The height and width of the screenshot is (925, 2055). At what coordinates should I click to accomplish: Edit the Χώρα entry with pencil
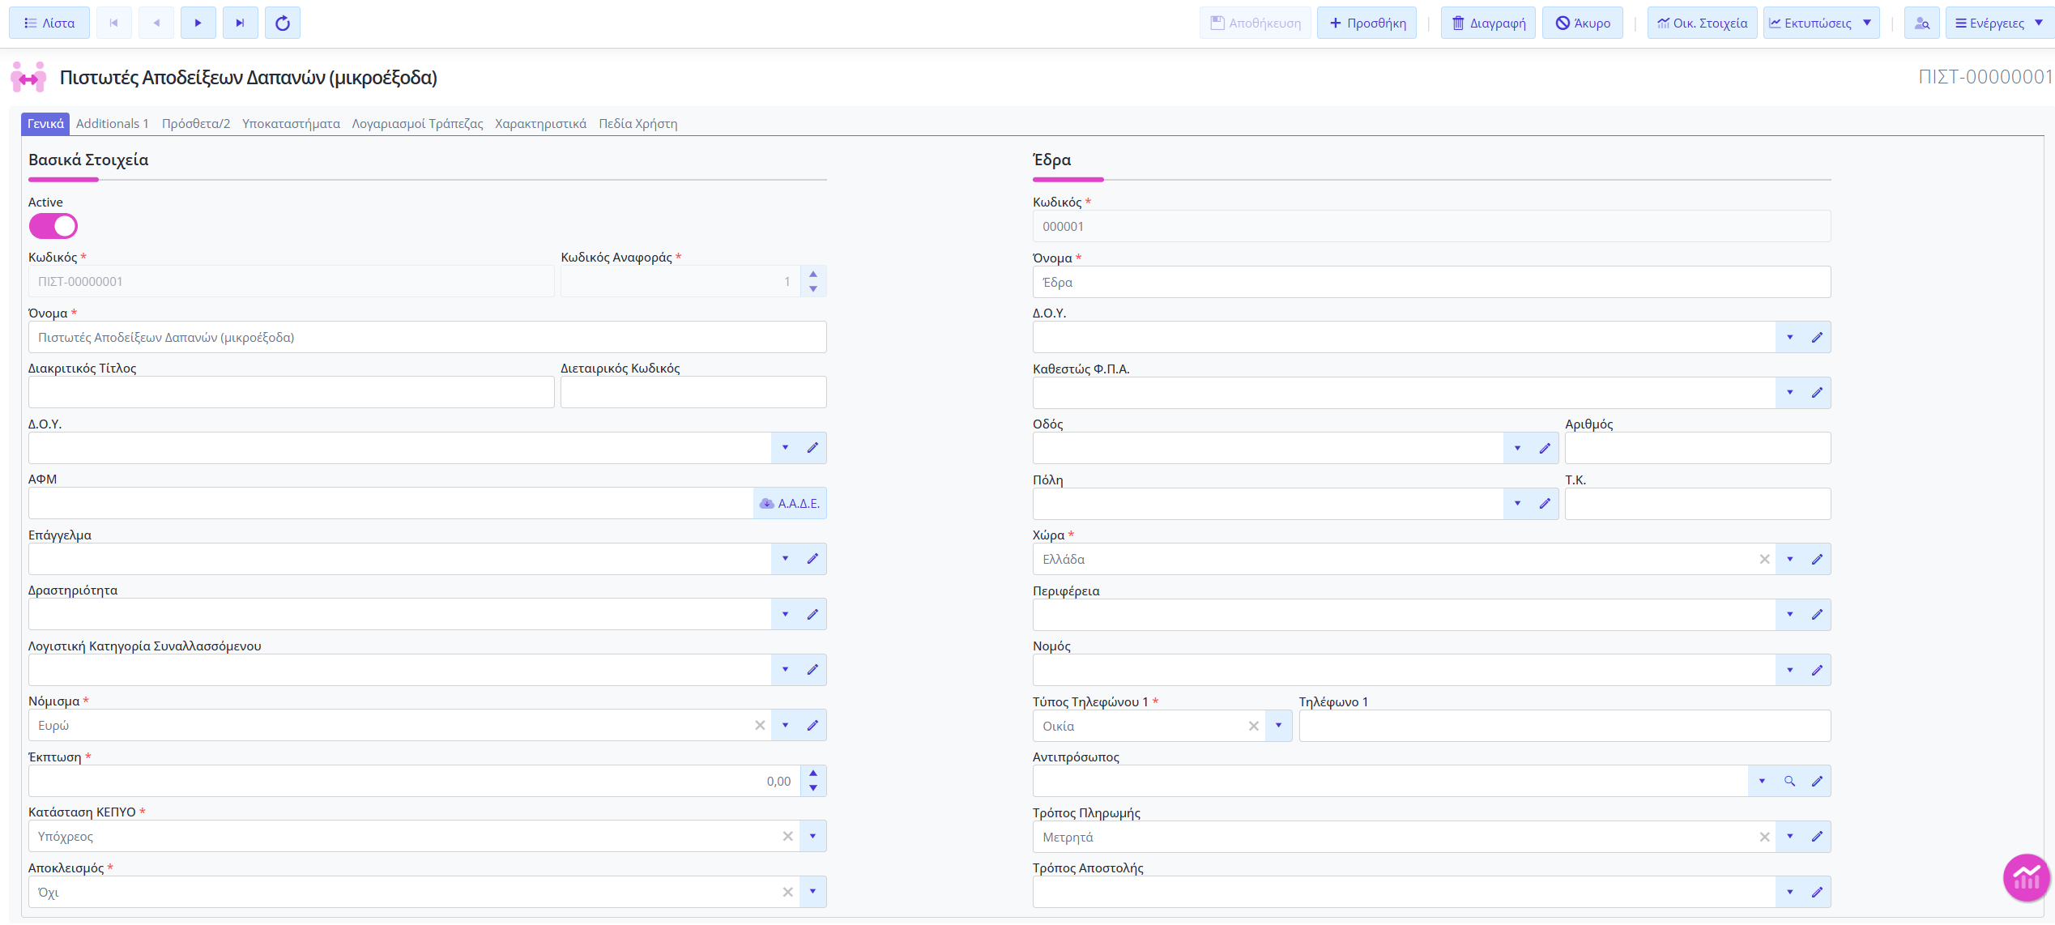pos(1817,559)
